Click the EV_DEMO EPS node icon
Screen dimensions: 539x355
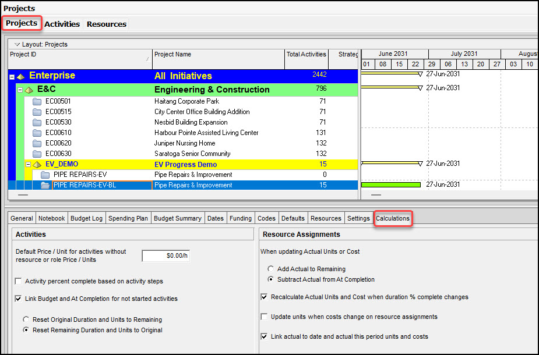tap(36, 165)
